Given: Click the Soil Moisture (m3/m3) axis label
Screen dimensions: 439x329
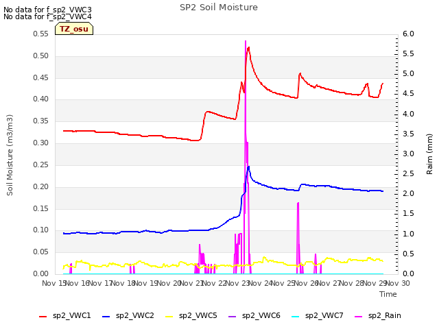Looking at the screenshot, I should pos(10,155).
